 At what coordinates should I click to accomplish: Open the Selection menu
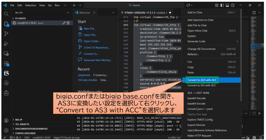coord(31,5)
